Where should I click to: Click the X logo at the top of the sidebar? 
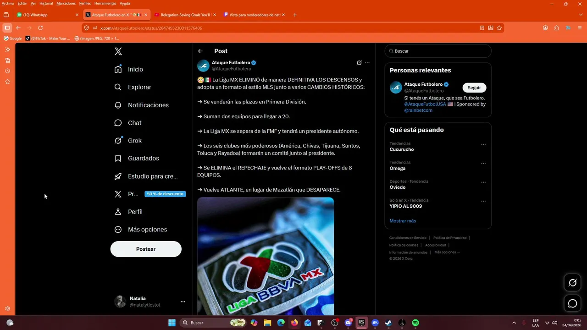[x=118, y=51]
